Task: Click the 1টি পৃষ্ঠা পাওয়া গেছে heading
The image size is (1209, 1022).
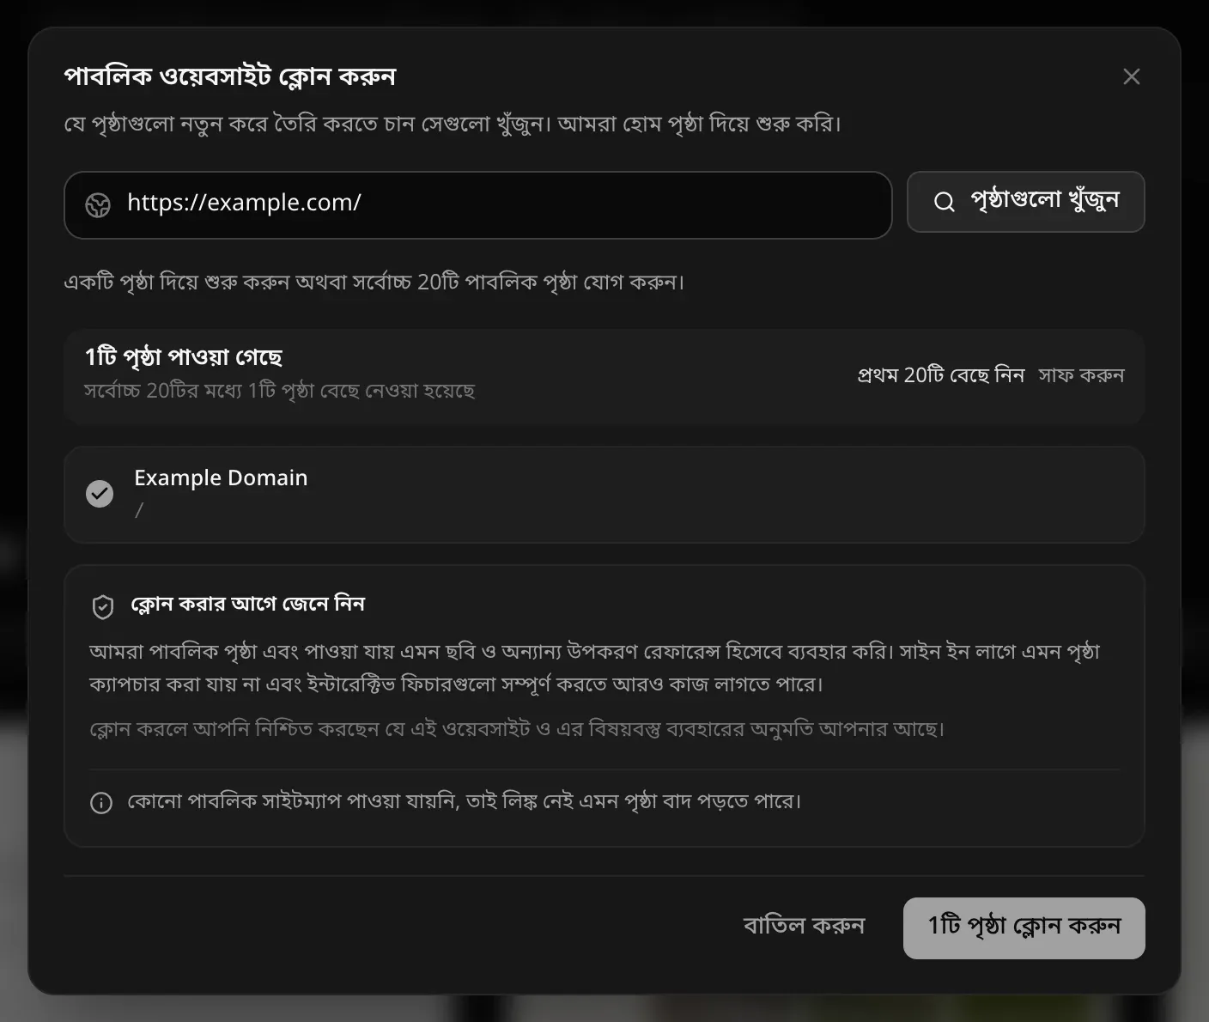Action: pyautogui.click(x=184, y=356)
